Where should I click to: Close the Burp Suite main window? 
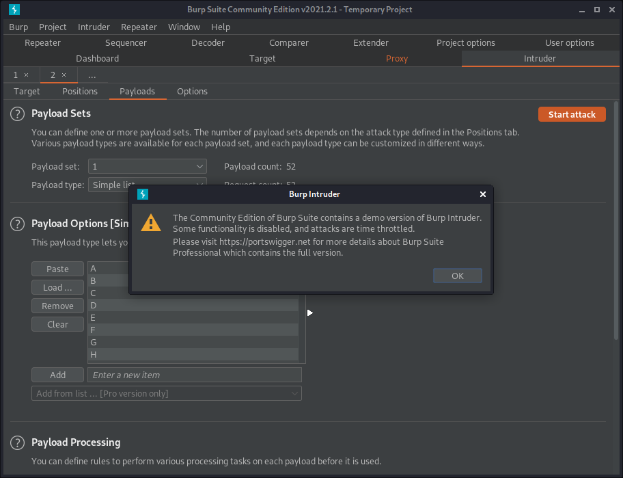612,10
